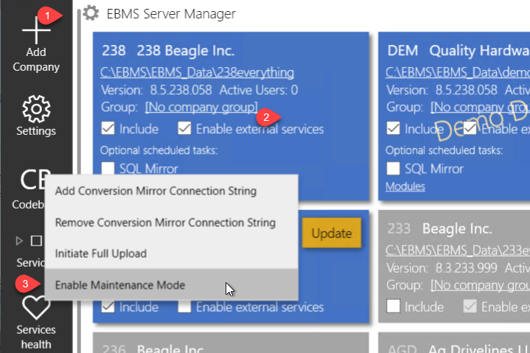Open Modules link on DEM card
530x353 pixels.
point(405,186)
